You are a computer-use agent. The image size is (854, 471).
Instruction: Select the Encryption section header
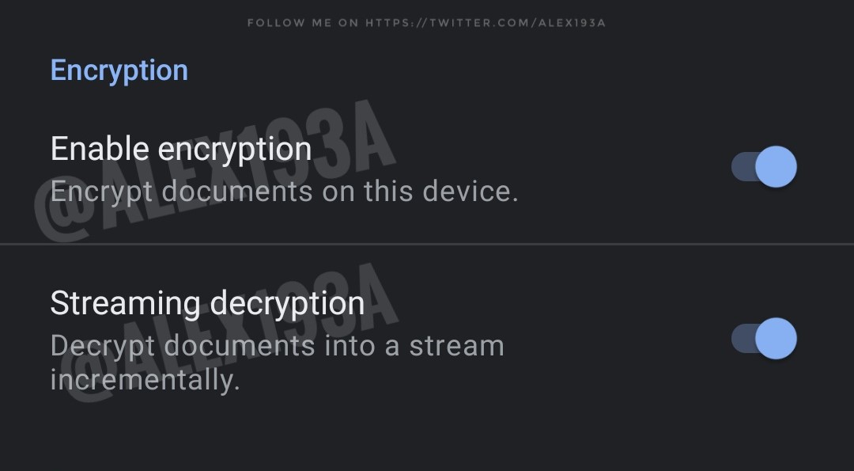119,70
